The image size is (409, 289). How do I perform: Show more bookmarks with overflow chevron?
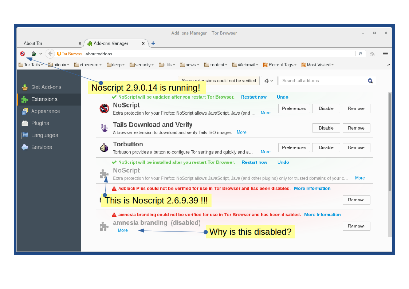[x=388, y=65]
